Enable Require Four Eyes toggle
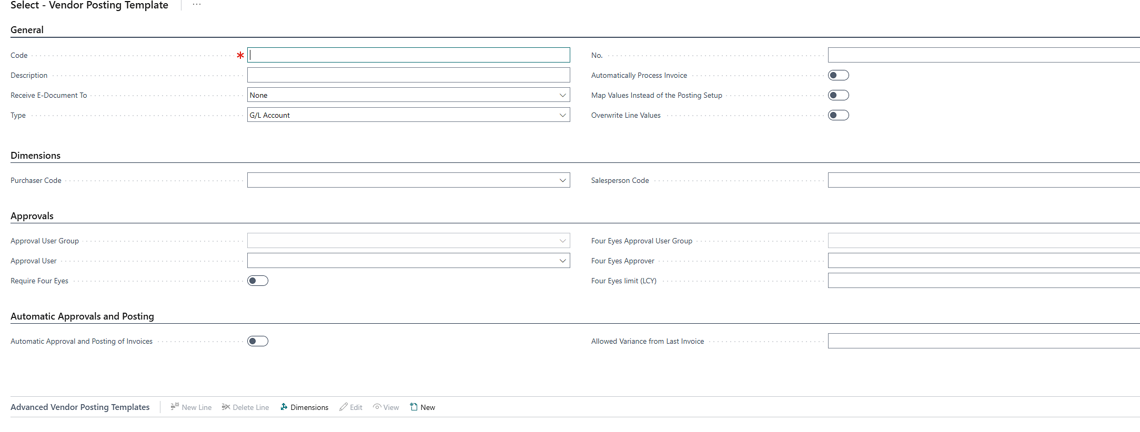Screen dimensions: 1140x432 (x=258, y=281)
